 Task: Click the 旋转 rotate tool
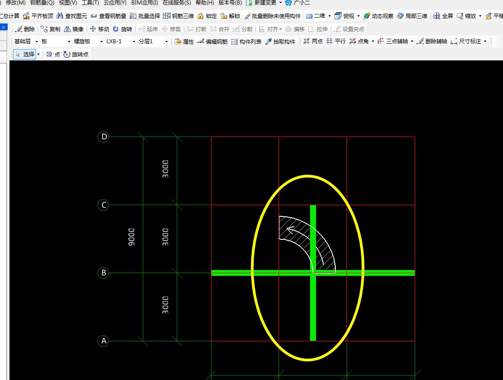click(x=123, y=29)
